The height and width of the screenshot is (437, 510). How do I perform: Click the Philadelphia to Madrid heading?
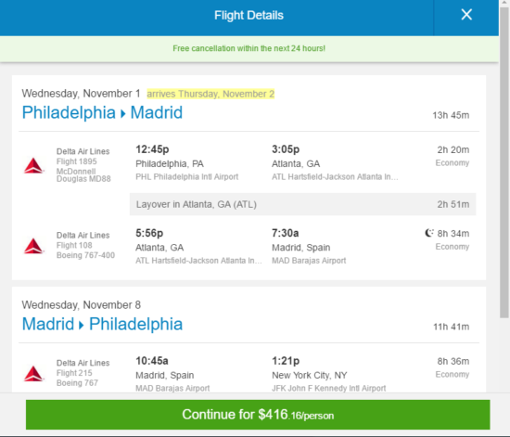[x=102, y=112]
